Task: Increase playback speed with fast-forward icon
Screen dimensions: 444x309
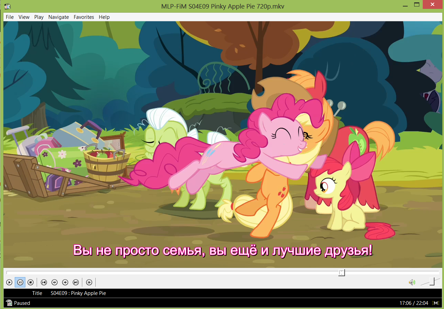Action: click(65, 282)
